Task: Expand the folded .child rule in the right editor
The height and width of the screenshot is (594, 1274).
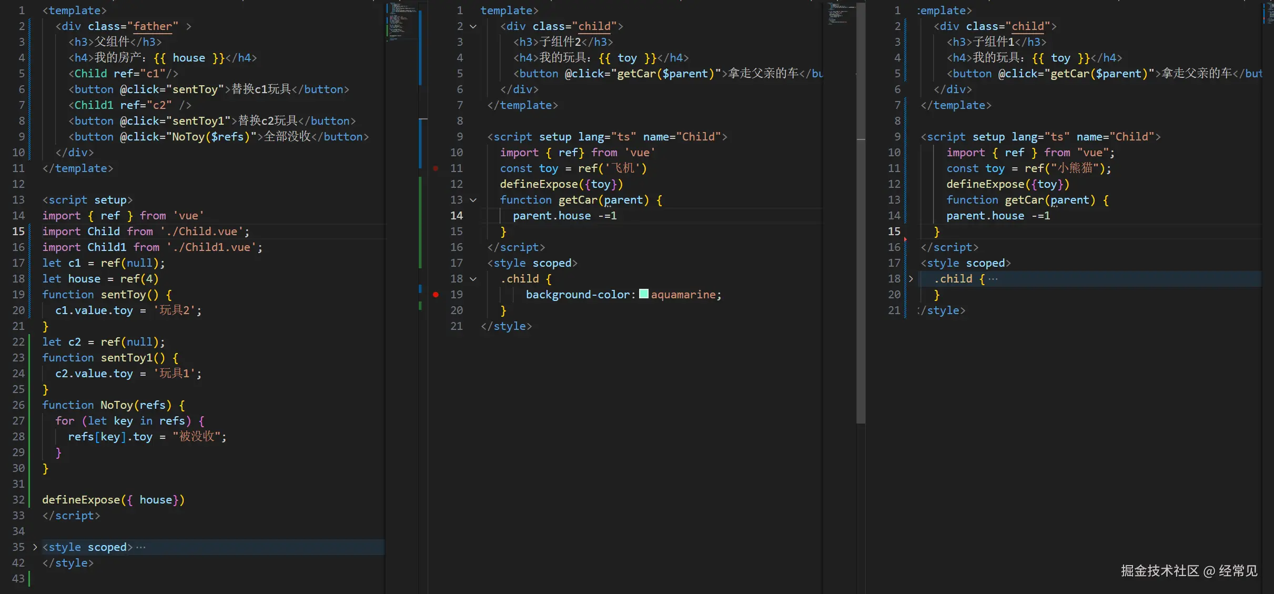Action: pyautogui.click(x=911, y=279)
